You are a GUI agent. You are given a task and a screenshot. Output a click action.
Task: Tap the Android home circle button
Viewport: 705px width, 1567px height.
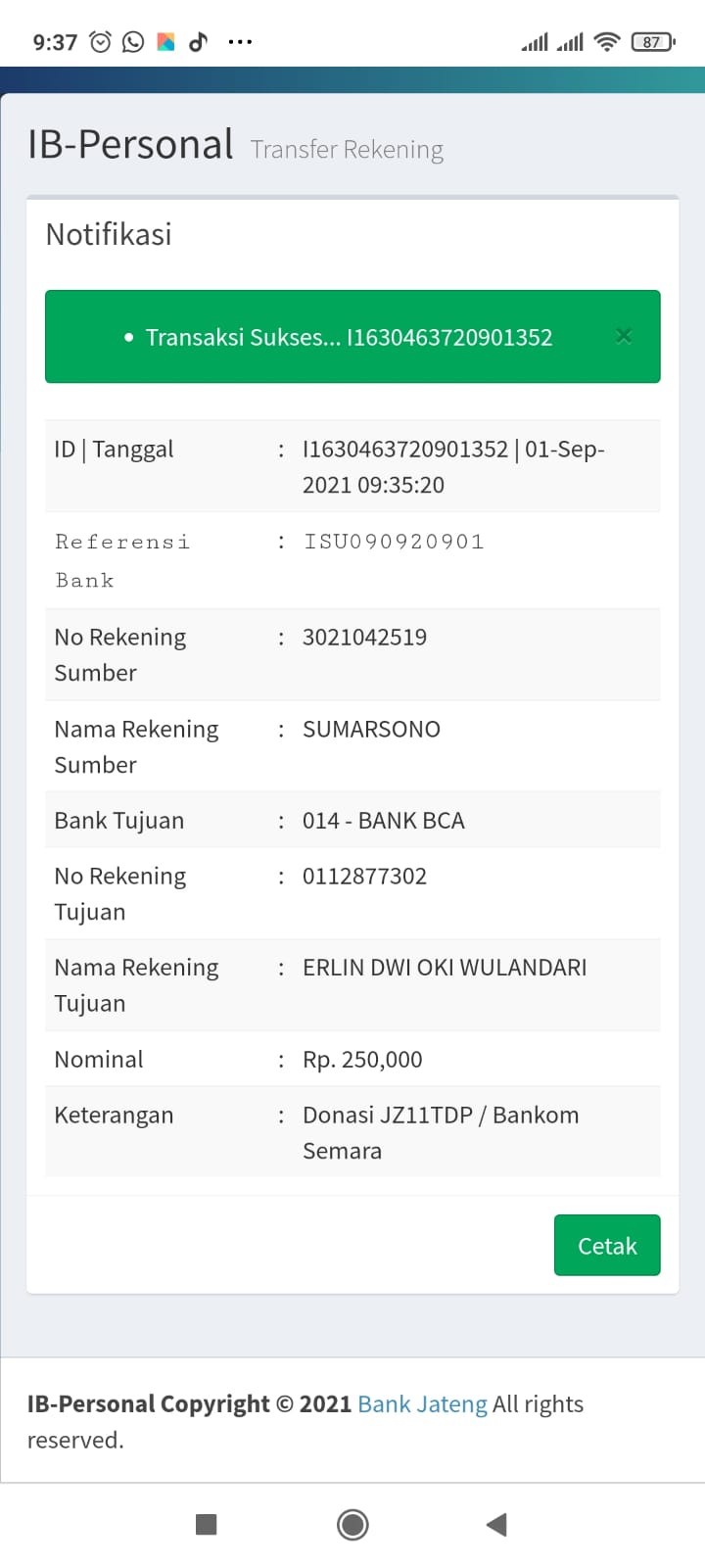352,1524
